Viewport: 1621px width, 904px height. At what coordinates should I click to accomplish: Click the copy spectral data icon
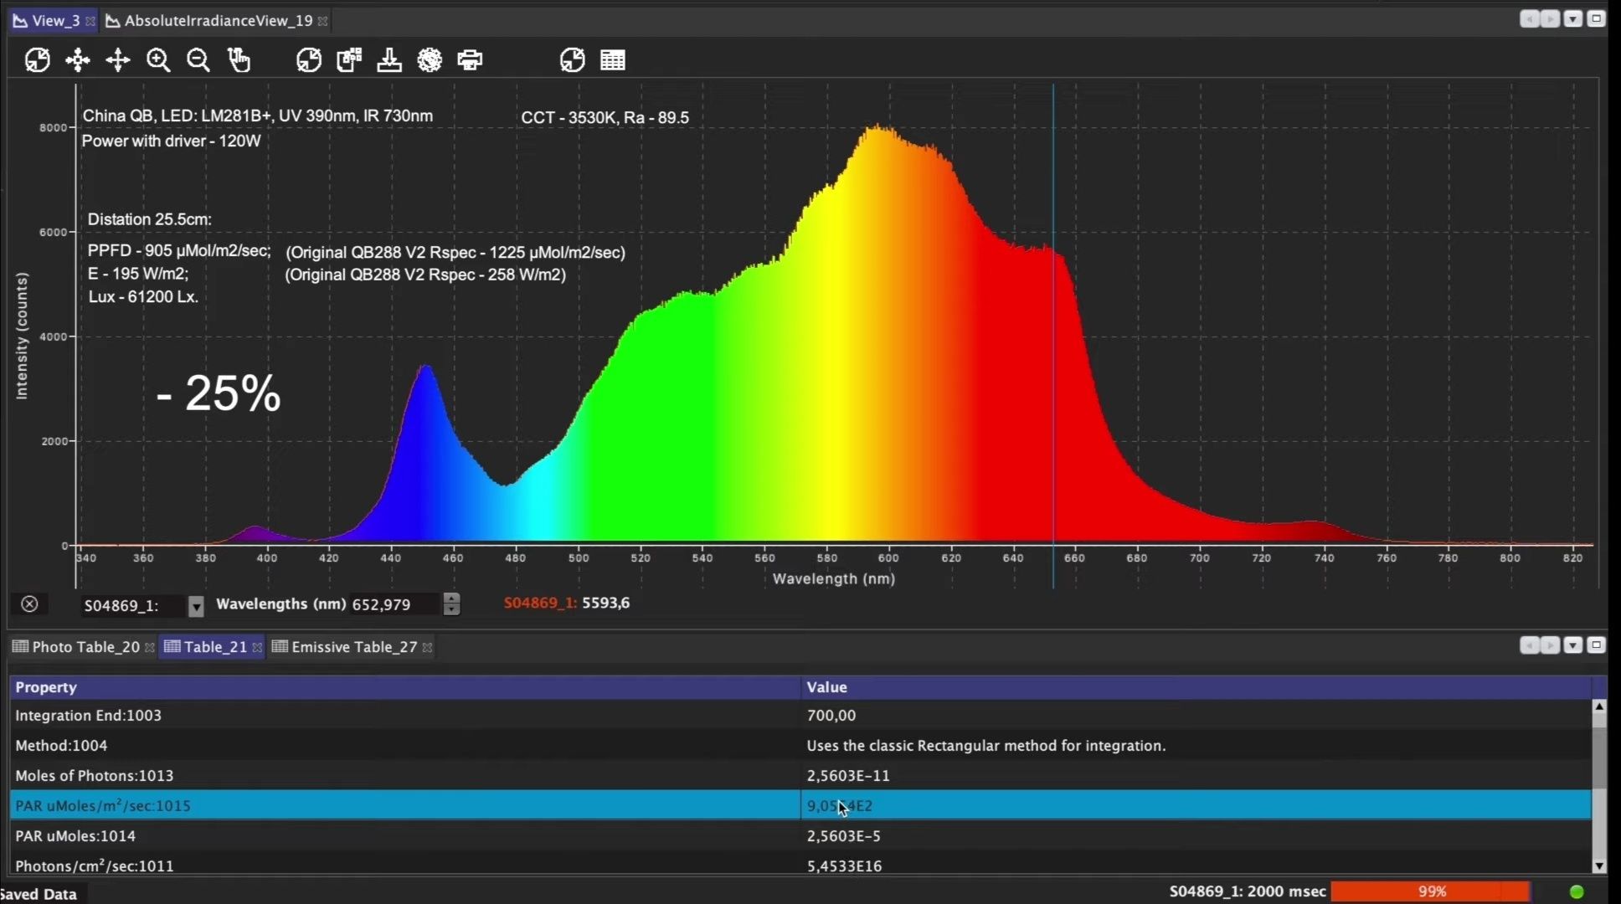point(349,60)
